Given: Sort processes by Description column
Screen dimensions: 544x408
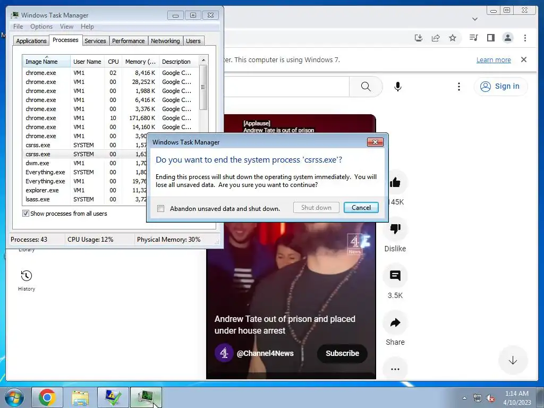Looking at the screenshot, I should [179, 62].
